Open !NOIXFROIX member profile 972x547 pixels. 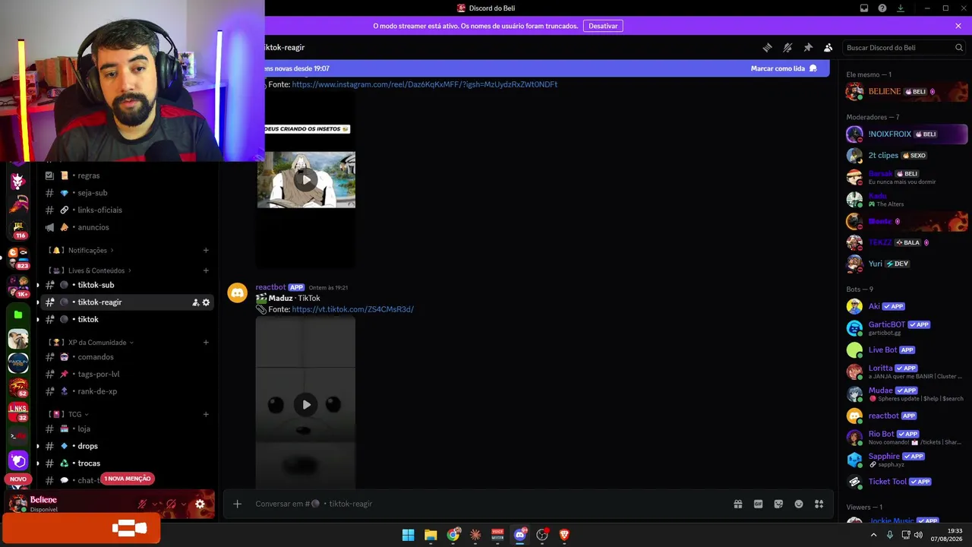click(x=907, y=134)
